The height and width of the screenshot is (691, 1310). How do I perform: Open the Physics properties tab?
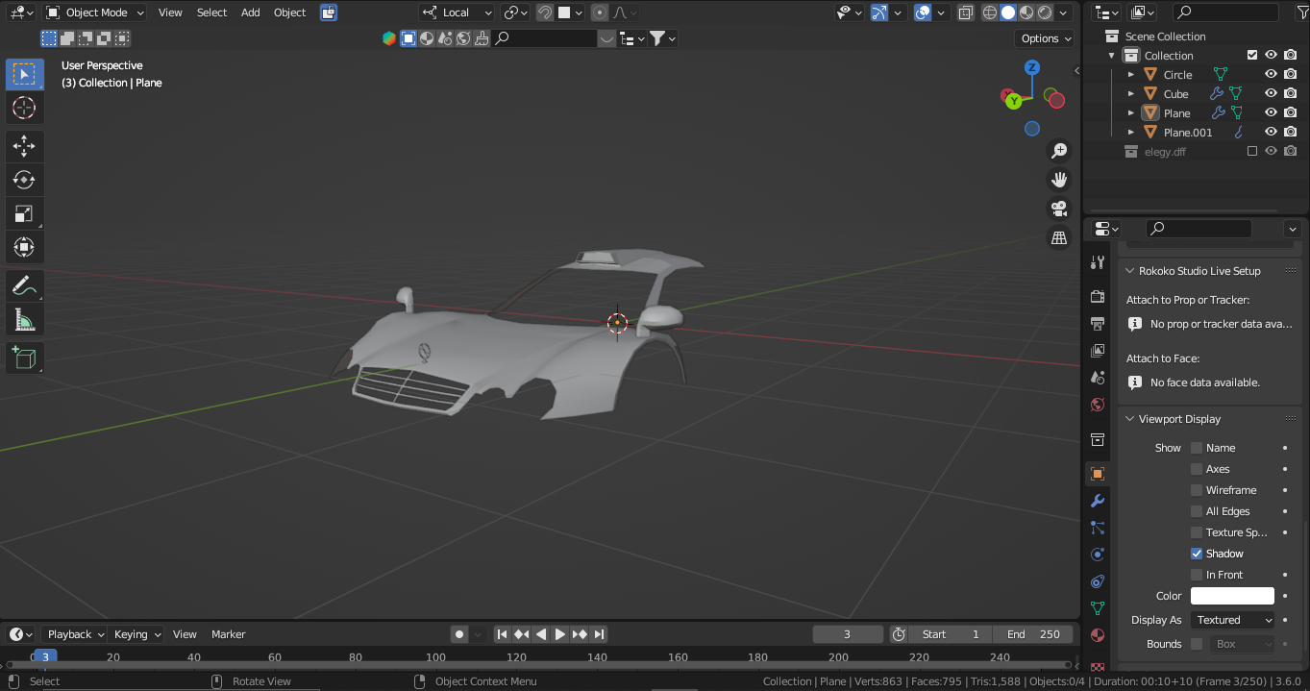(x=1098, y=555)
